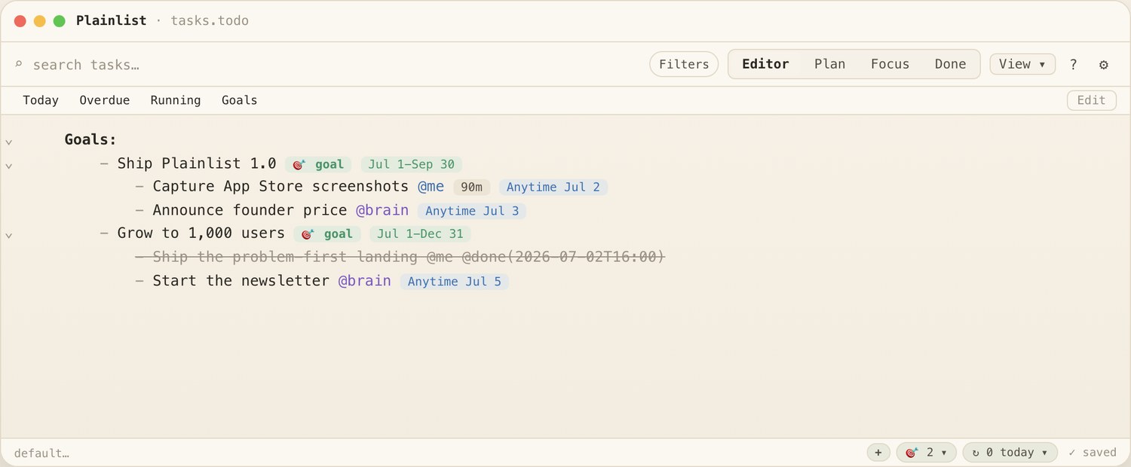Click goal target icon on Ship Plainlist 1.0
Viewport: 1131px width, 467px height.
(299, 164)
